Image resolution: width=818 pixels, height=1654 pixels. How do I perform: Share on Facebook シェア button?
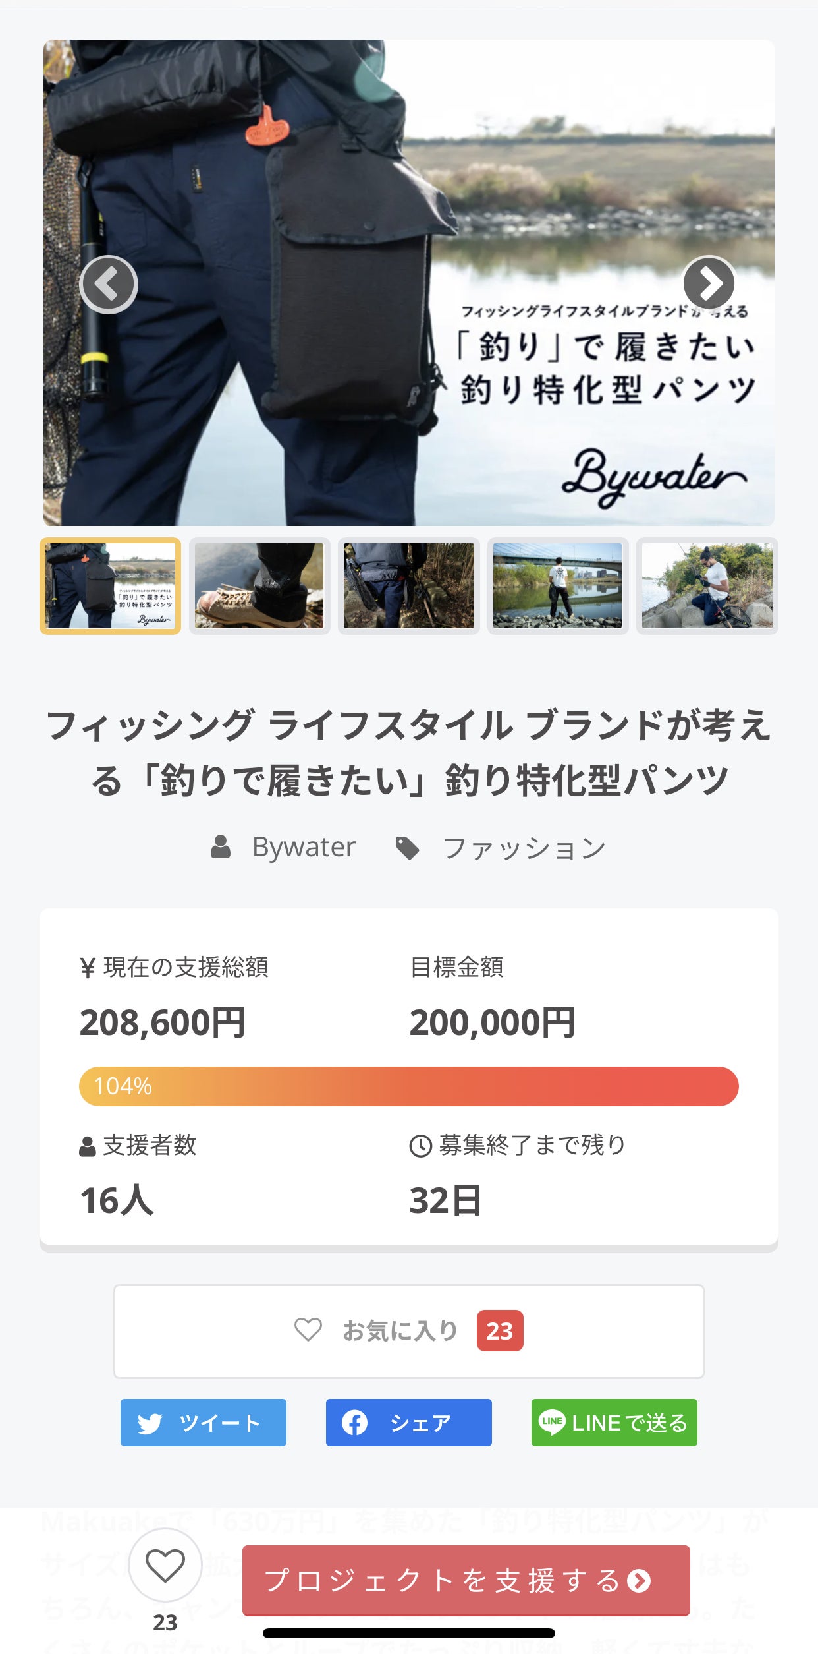[x=408, y=1423]
